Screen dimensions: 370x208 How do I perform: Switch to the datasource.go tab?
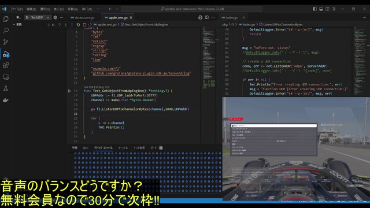point(83,17)
